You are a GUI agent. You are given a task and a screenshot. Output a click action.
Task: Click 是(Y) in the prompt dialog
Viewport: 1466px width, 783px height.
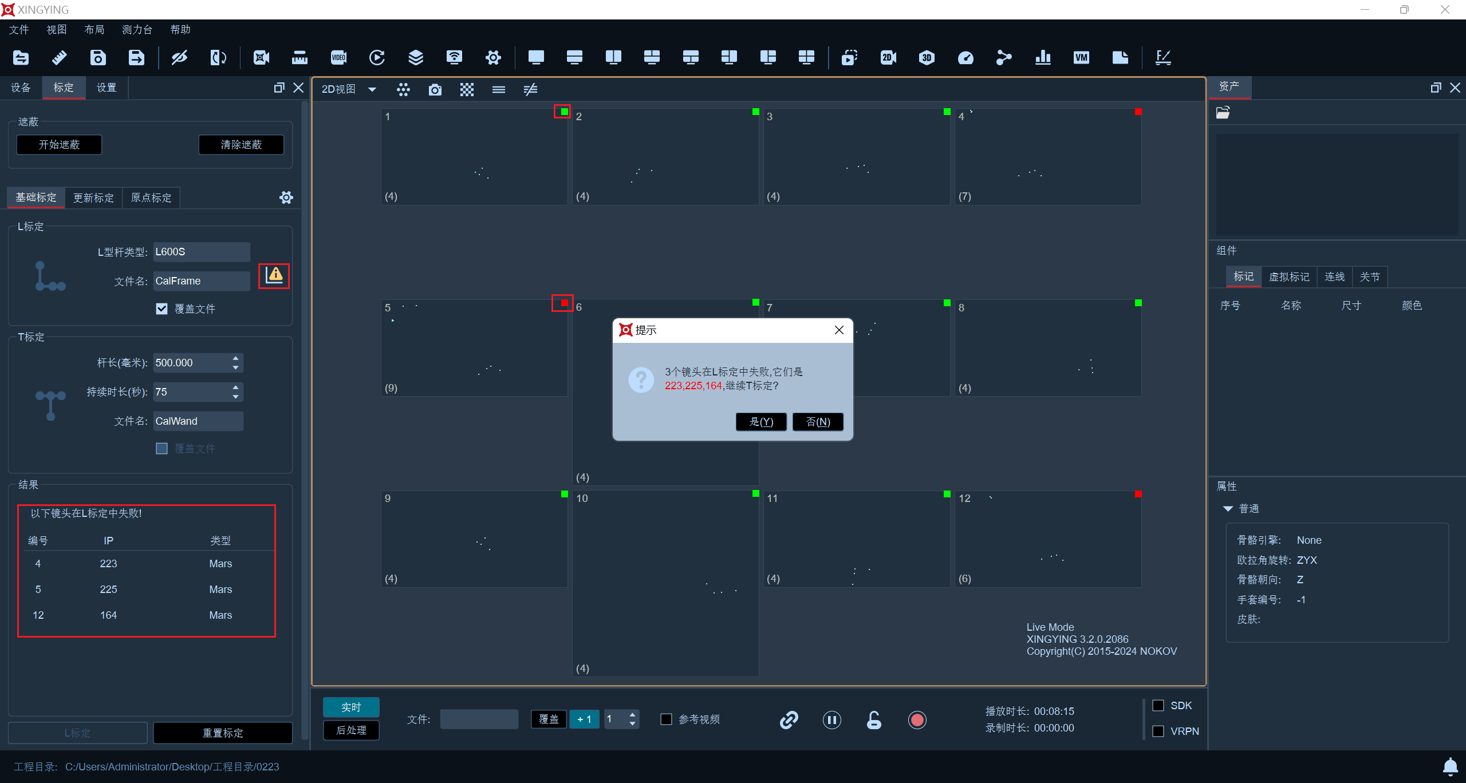[761, 422]
